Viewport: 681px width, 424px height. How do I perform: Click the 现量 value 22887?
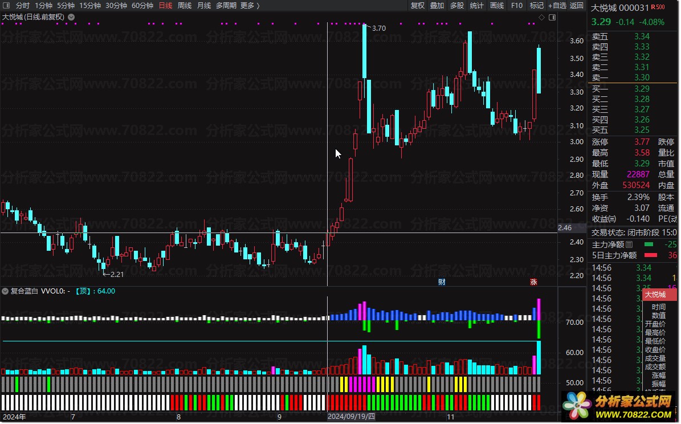click(638, 174)
